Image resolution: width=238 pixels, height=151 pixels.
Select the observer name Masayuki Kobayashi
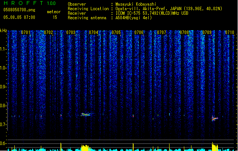click(136, 4)
